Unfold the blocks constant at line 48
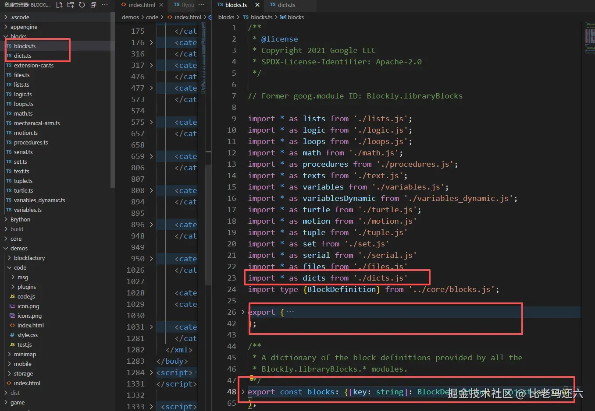The height and width of the screenshot is (411, 595). tap(243, 392)
